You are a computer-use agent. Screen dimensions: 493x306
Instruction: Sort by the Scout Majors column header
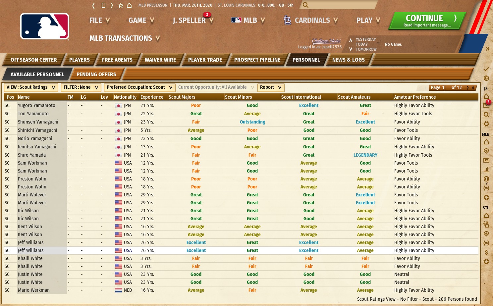(x=182, y=97)
